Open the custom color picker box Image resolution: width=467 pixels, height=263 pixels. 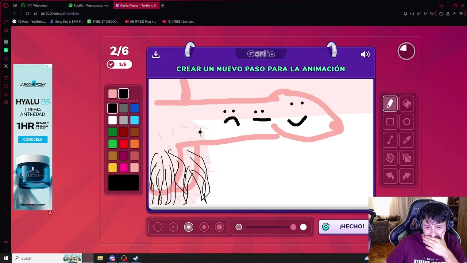(x=123, y=183)
